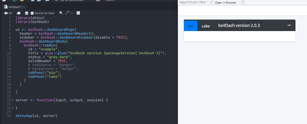Click the tabPanel("cake") code line
Image resolution: width=307 pixels, height=124 pixels.
tap(45, 77)
